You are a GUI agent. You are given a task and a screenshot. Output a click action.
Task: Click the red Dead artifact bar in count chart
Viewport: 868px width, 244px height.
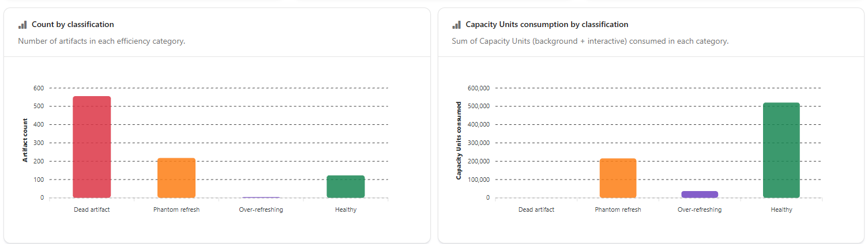[92, 147]
